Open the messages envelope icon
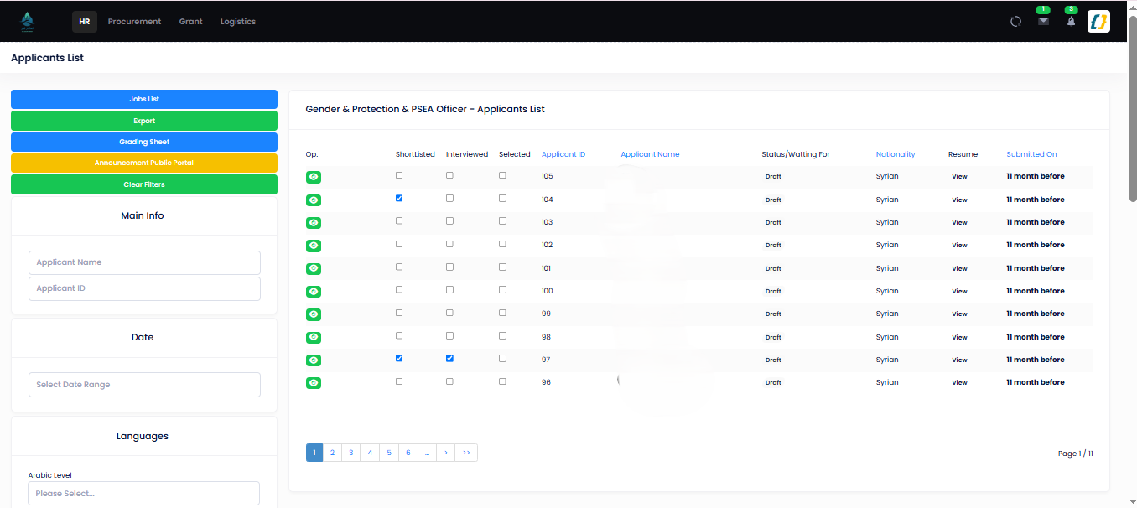 coord(1043,22)
